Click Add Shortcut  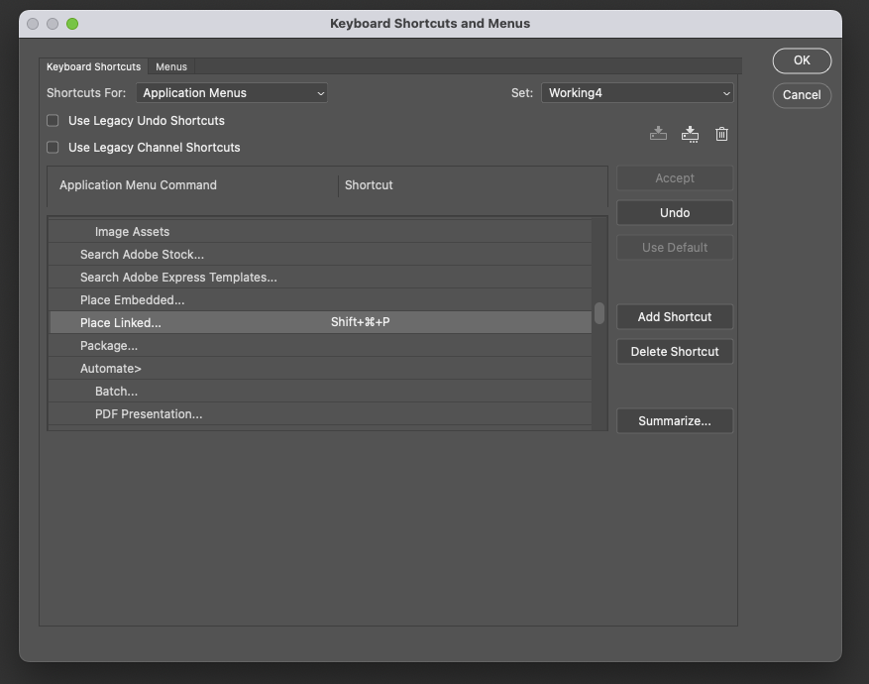[674, 316]
